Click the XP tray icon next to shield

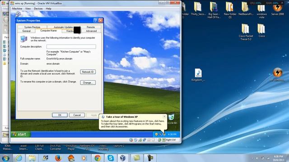coord(160,134)
